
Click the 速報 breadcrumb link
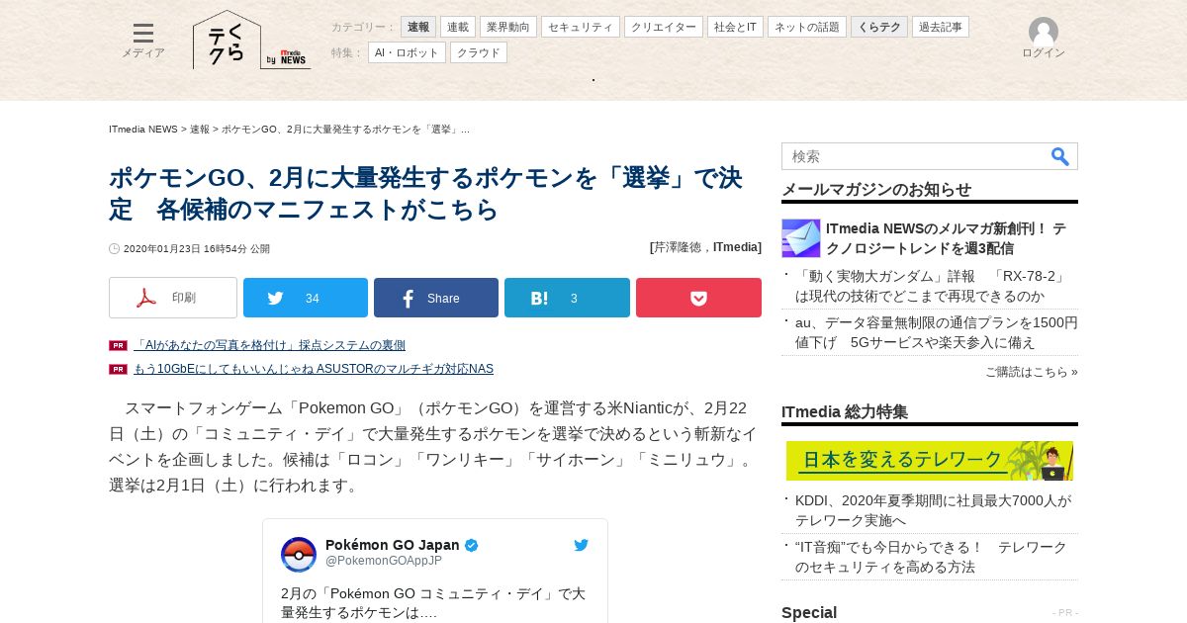[200, 130]
